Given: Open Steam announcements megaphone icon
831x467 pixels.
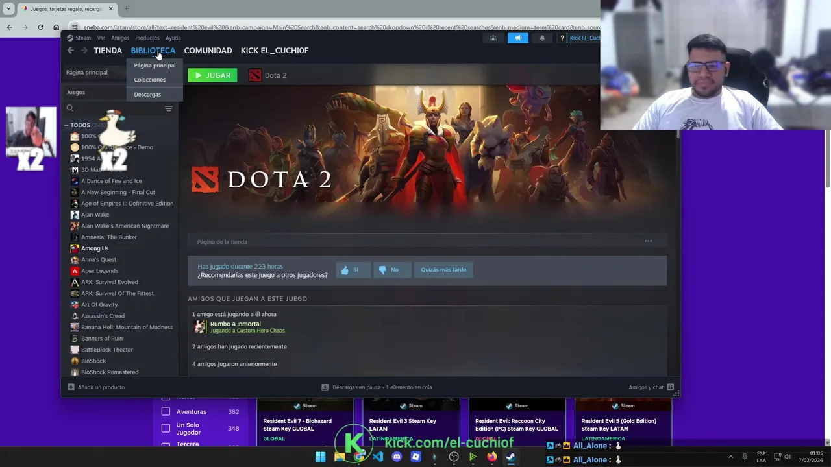Looking at the screenshot, I should pos(518,38).
